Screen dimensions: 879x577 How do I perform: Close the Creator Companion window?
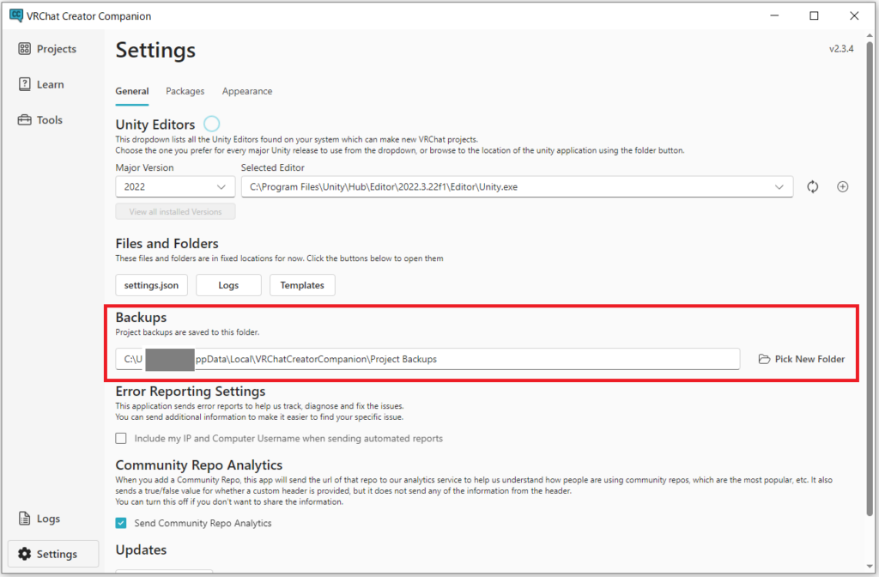coord(854,15)
